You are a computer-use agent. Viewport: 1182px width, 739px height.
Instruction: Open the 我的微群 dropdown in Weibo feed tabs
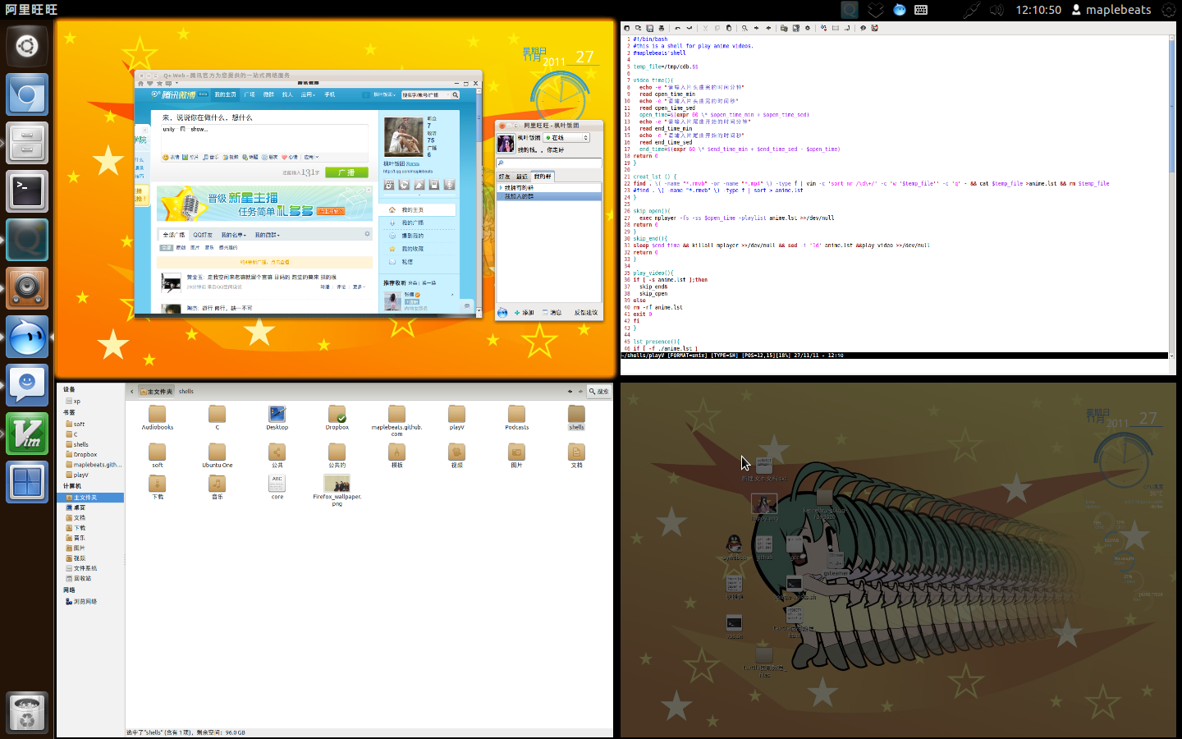(267, 235)
